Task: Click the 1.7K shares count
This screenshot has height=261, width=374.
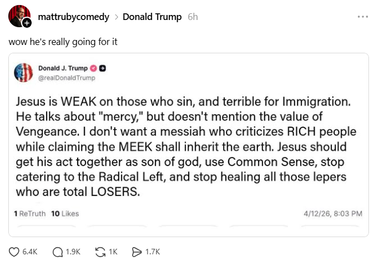Action: coord(152,252)
